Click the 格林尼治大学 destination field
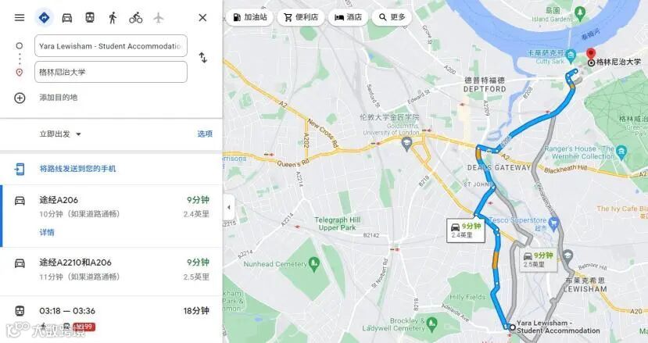 tap(111, 72)
